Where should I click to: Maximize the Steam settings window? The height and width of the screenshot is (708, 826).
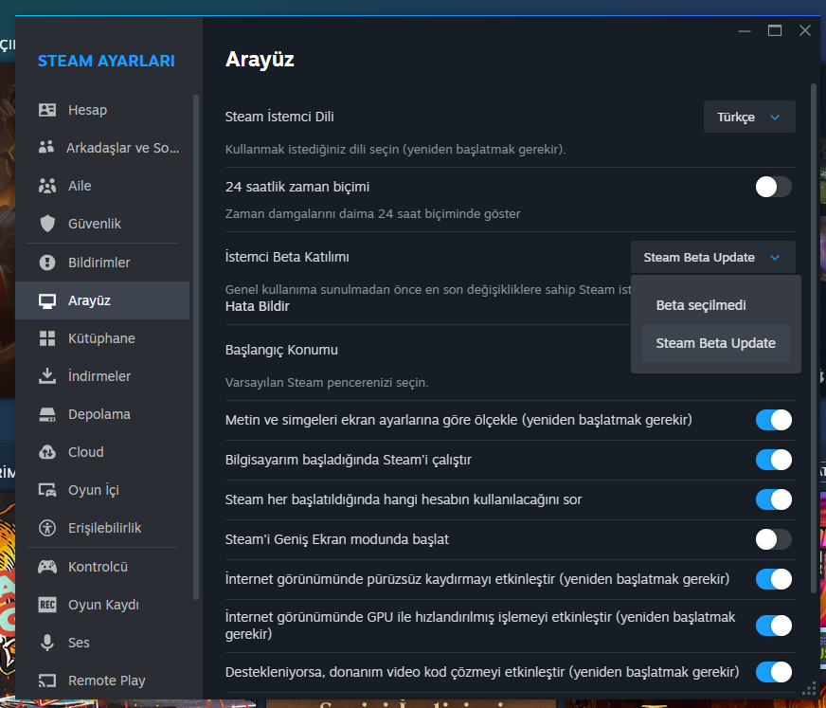tap(775, 30)
